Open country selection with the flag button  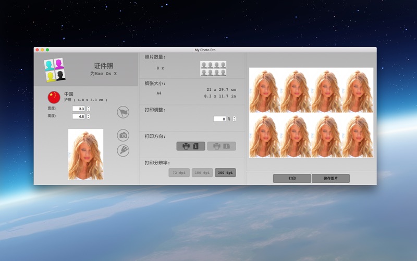tap(122, 112)
